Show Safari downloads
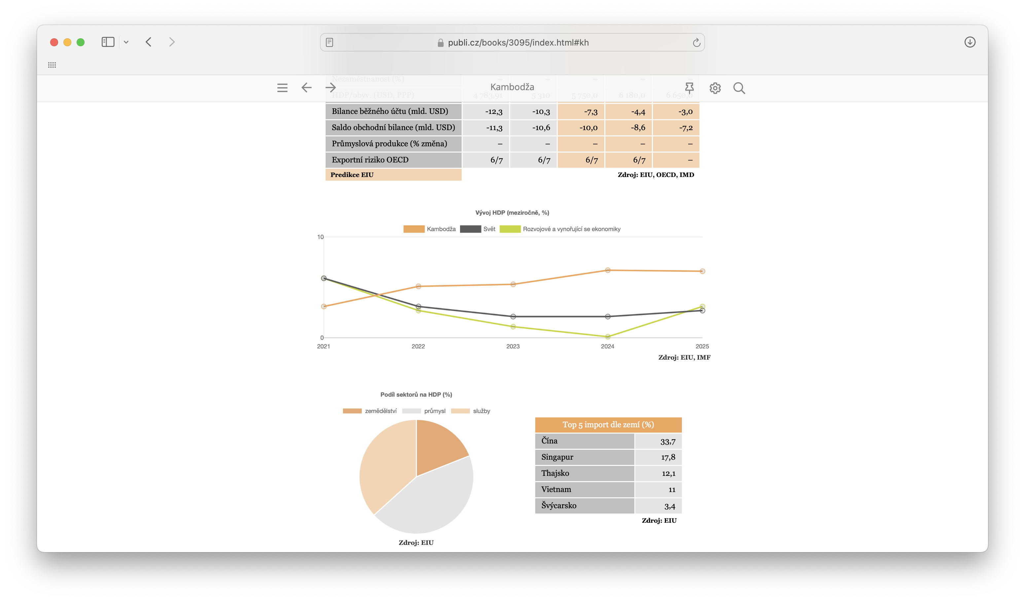 click(970, 42)
